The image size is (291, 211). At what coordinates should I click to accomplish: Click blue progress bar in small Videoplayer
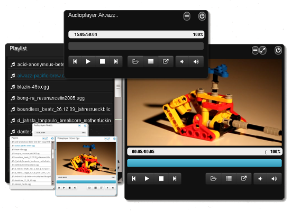click(x=86, y=182)
